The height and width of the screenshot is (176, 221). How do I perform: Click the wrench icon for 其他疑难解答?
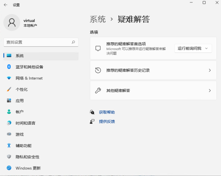tap(98, 90)
